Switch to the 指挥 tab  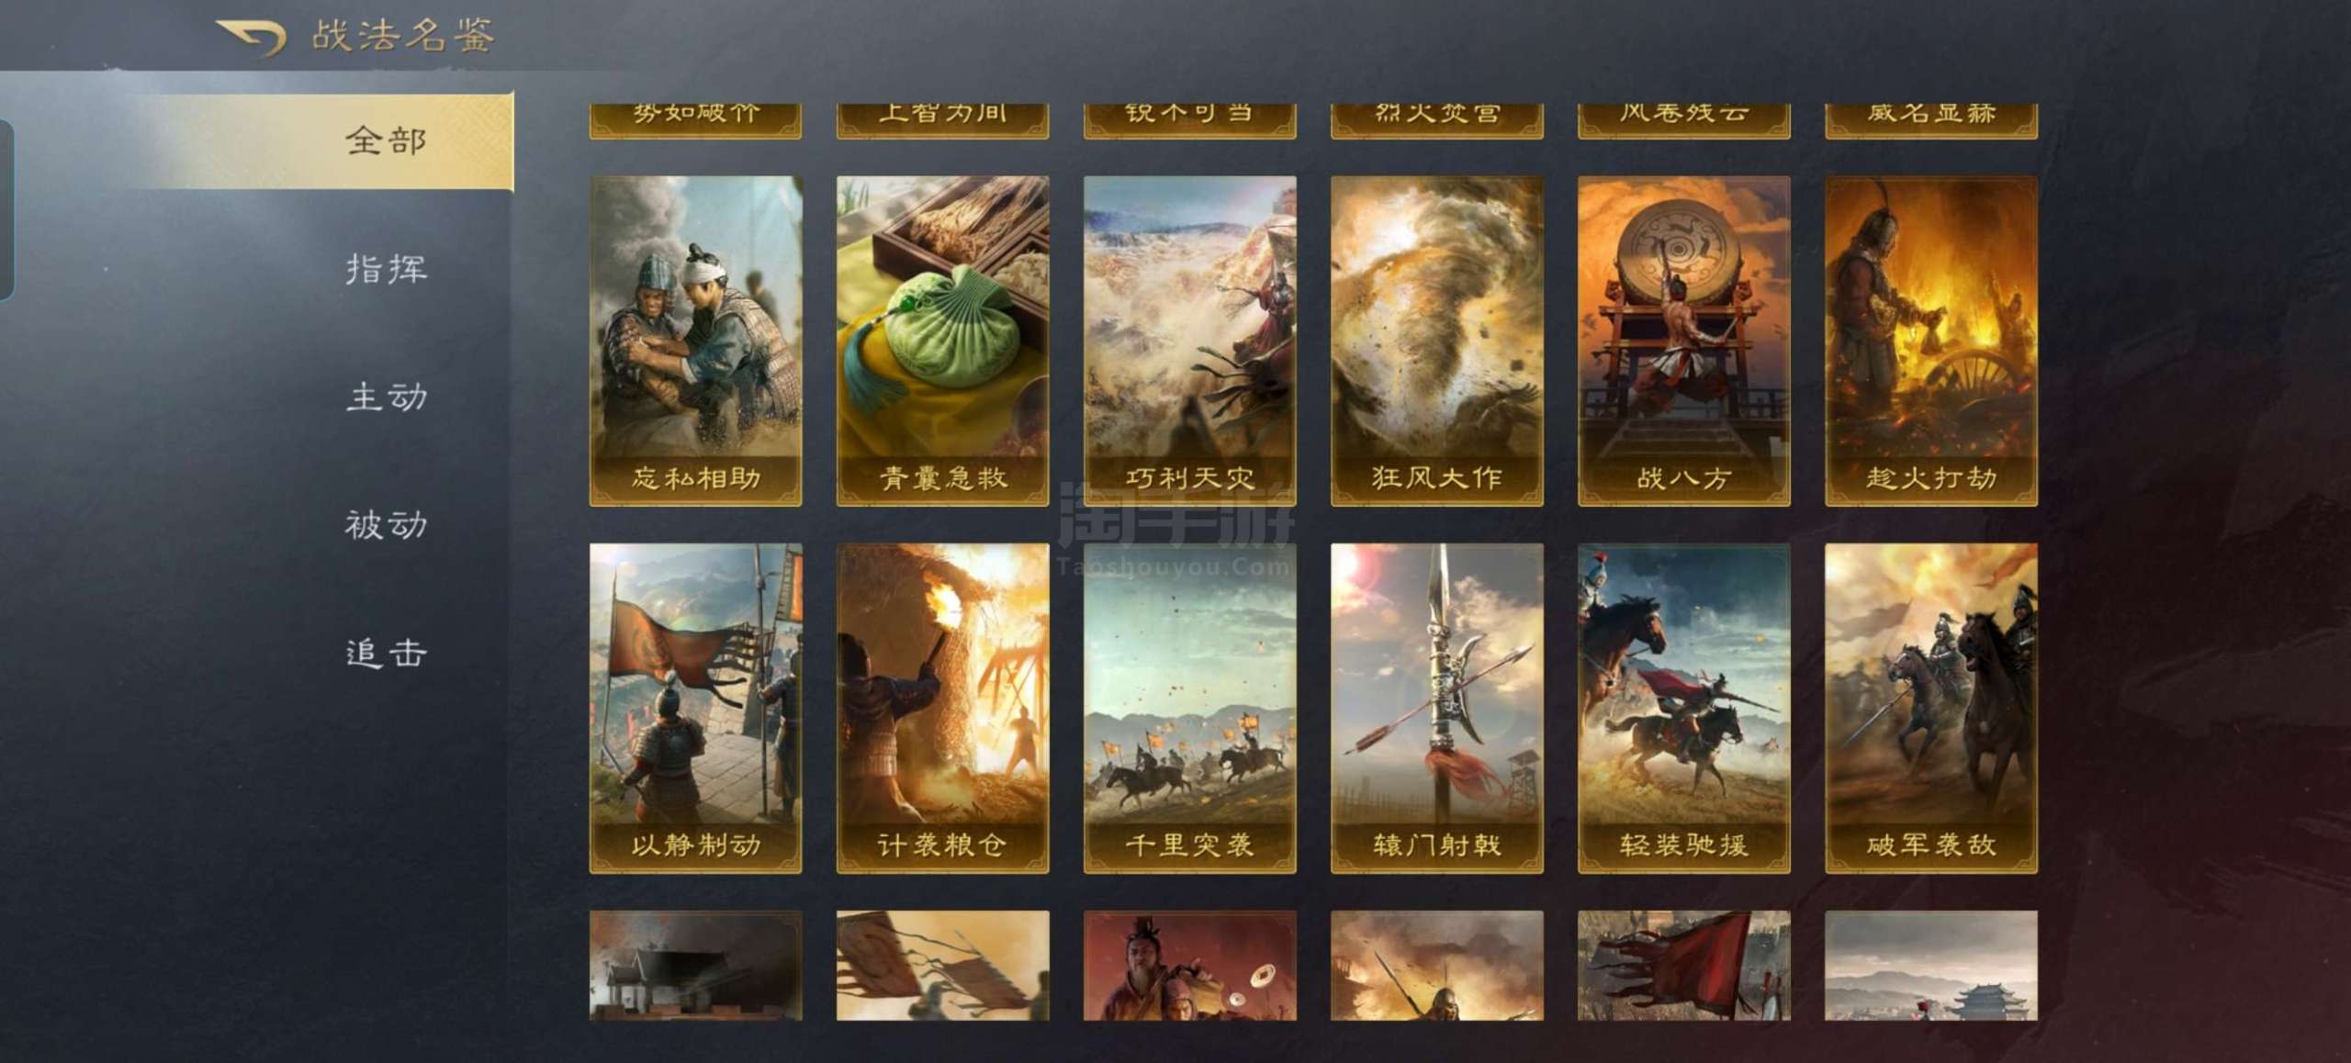[x=386, y=269]
